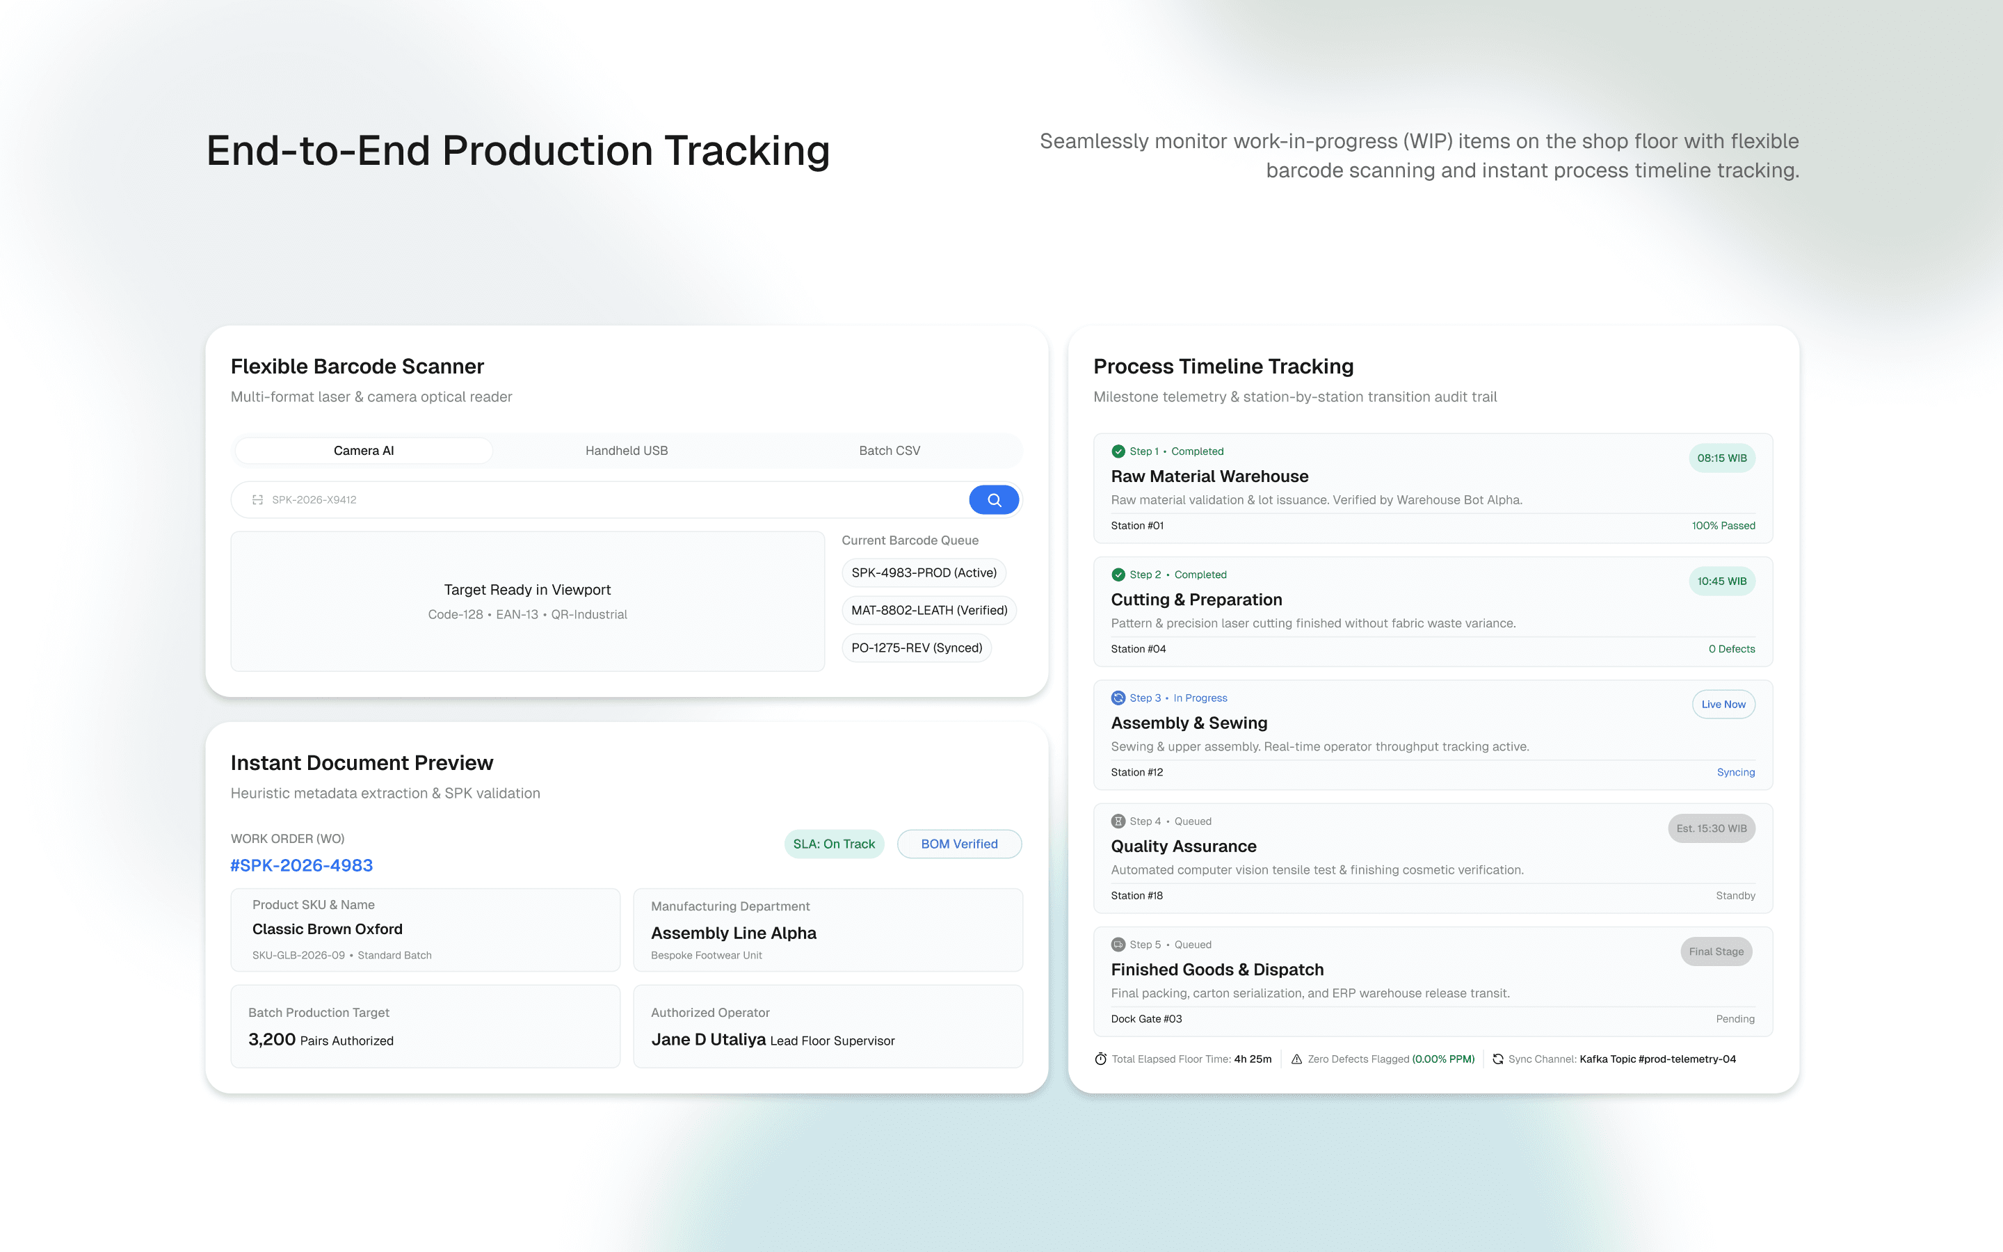Click the Assembly Line Alpha department name
The height and width of the screenshot is (1252, 2003).
tap(733, 933)
